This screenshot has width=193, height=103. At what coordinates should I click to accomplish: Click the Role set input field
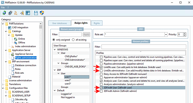coord(135,35)
